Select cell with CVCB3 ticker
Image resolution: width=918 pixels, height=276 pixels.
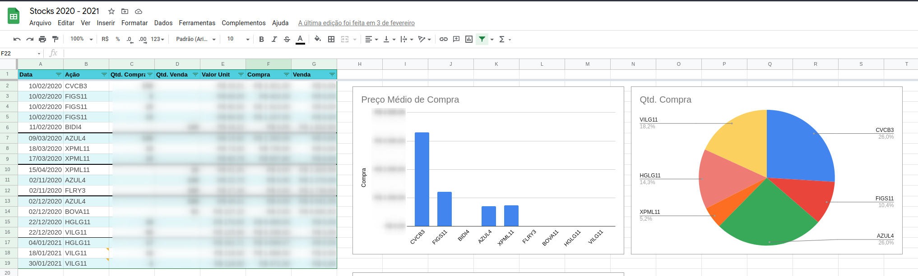(86, 86)
